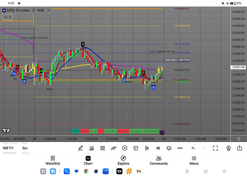Tap the Adx:18 status cell

[x=85, y=131]
